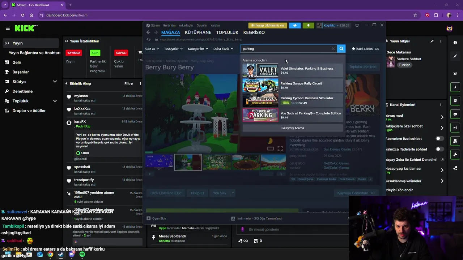Open Göz at dropdown in Steam store
This screenshot has width=463, height=260.
pos(152,49)
